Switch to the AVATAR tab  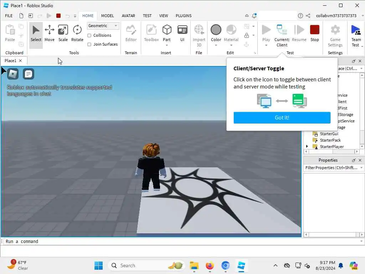pos(128,16)
